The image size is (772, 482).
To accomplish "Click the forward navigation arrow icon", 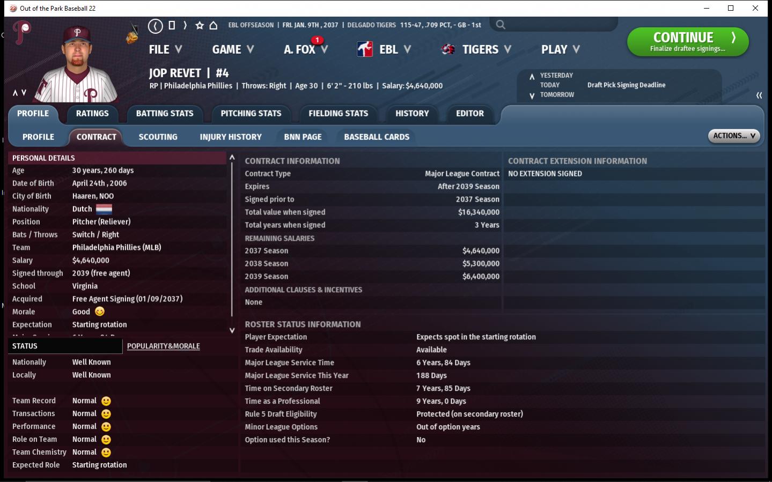I will pos(185,25).
